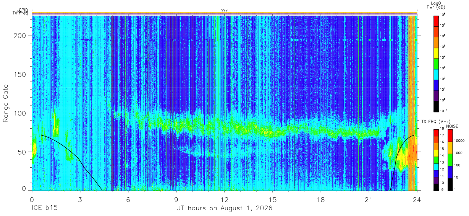
Task: Click the left black terminator curve near hour 3
Action: pyautogui.click(x=78, y=158)
